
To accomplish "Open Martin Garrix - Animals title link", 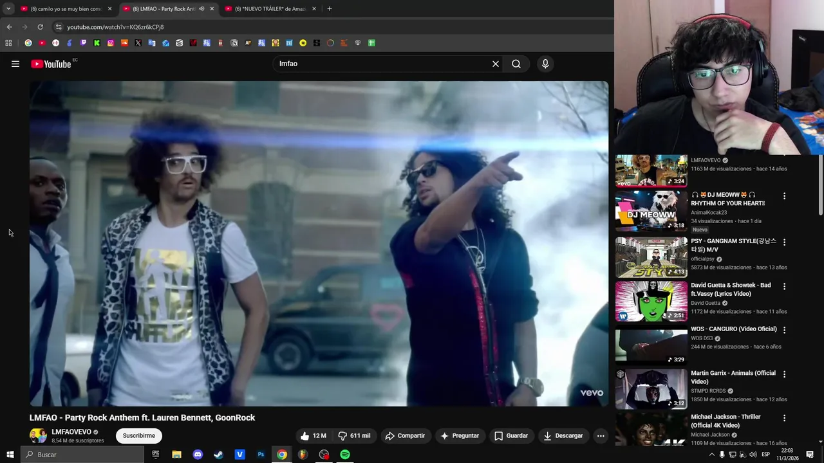I will [733, 377].
